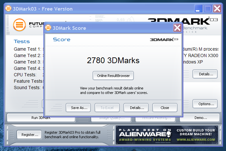Click the Windows XP system text
The height and width of the screenshot is (151, 226).
point(193,62)
